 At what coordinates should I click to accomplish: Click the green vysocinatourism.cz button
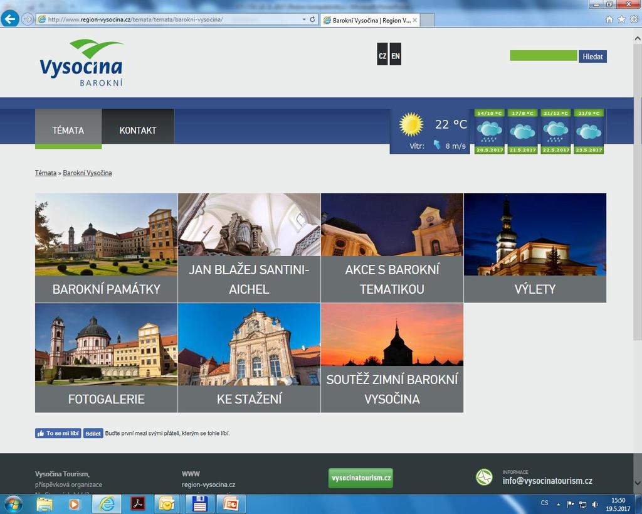[360, 478]
